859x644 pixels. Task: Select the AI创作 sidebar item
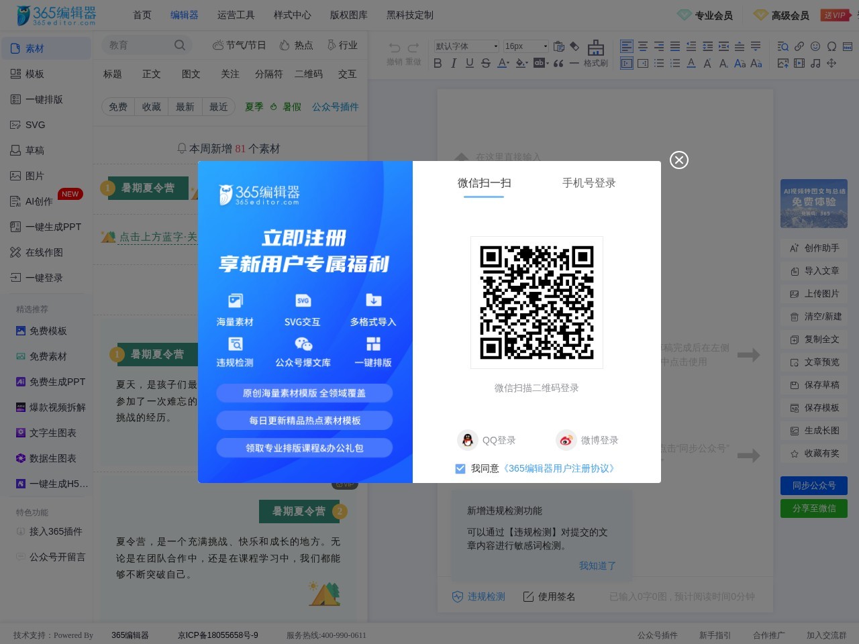point(46,201)
